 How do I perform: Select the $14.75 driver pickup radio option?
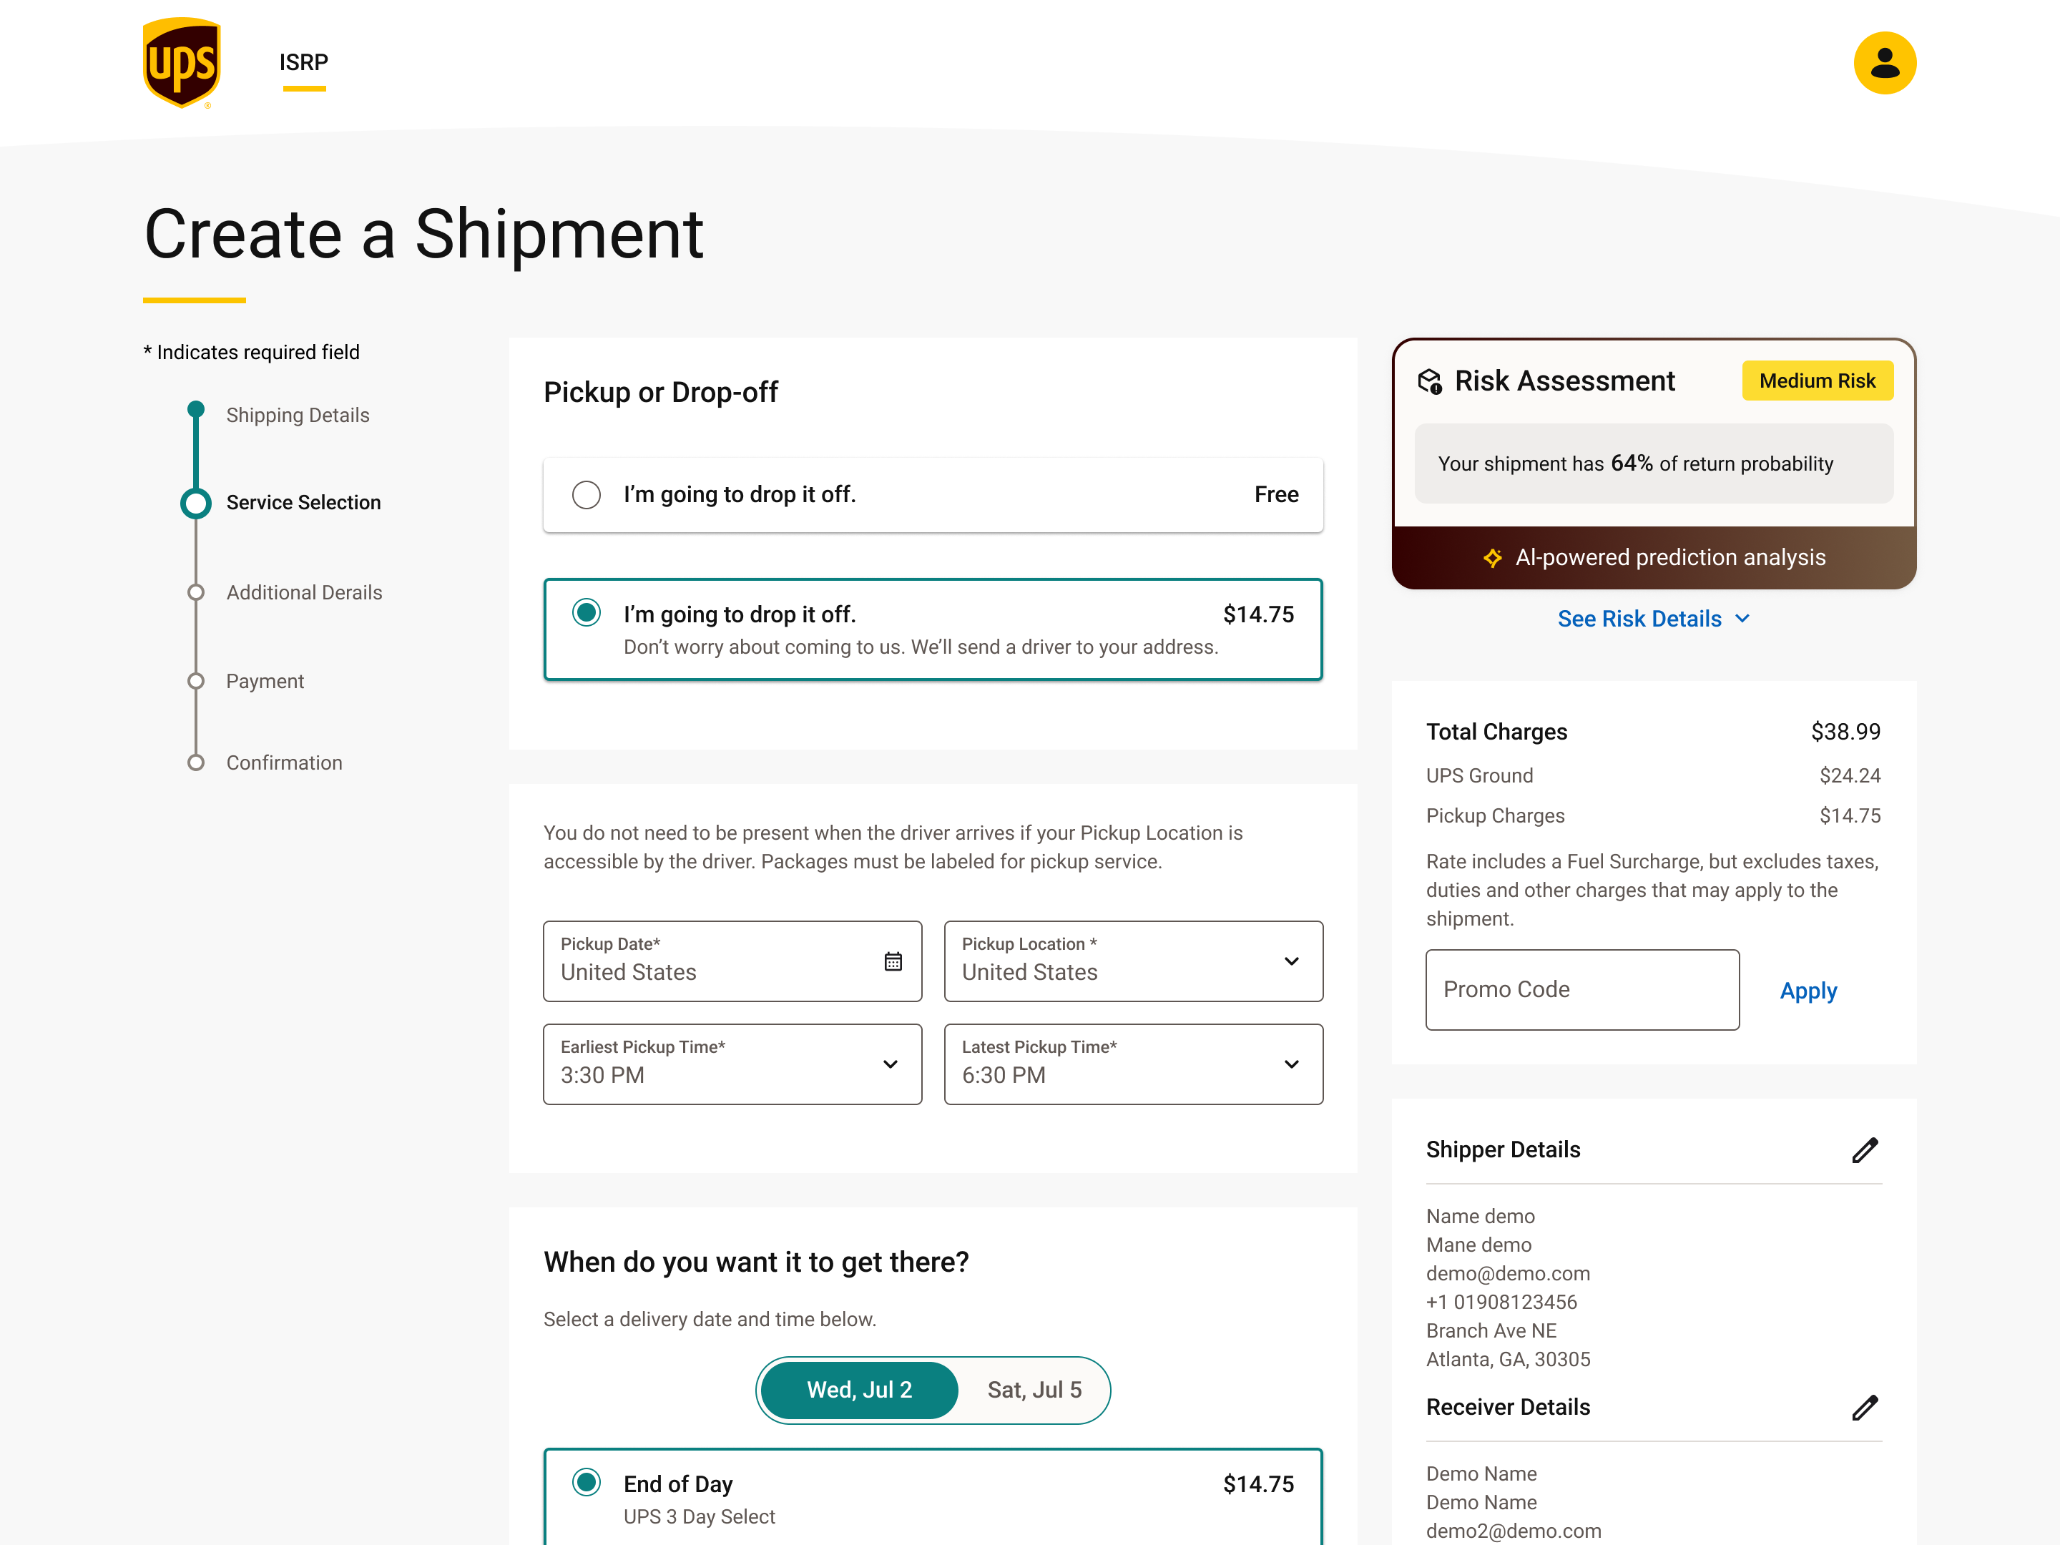(586, 613)
